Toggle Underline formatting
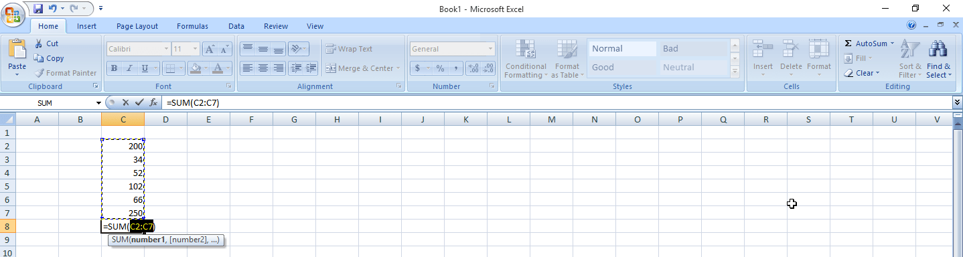The width and height of the screenshot is (963, 257). (145, 68)
